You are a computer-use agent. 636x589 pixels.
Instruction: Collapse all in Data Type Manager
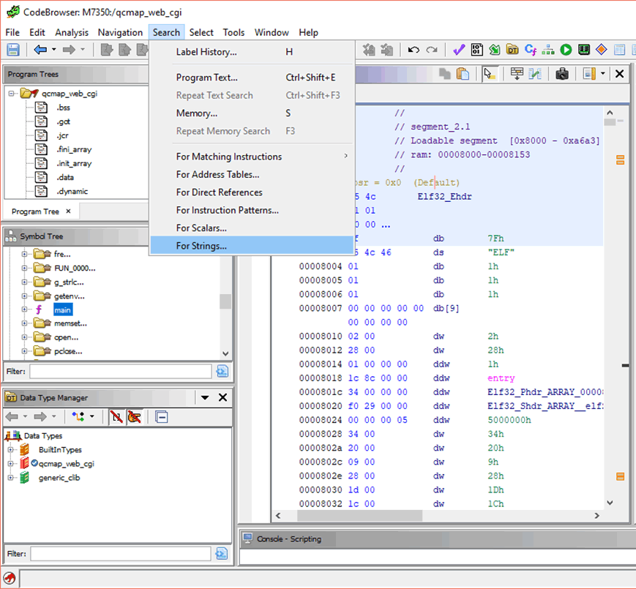[x=162, y=417]
